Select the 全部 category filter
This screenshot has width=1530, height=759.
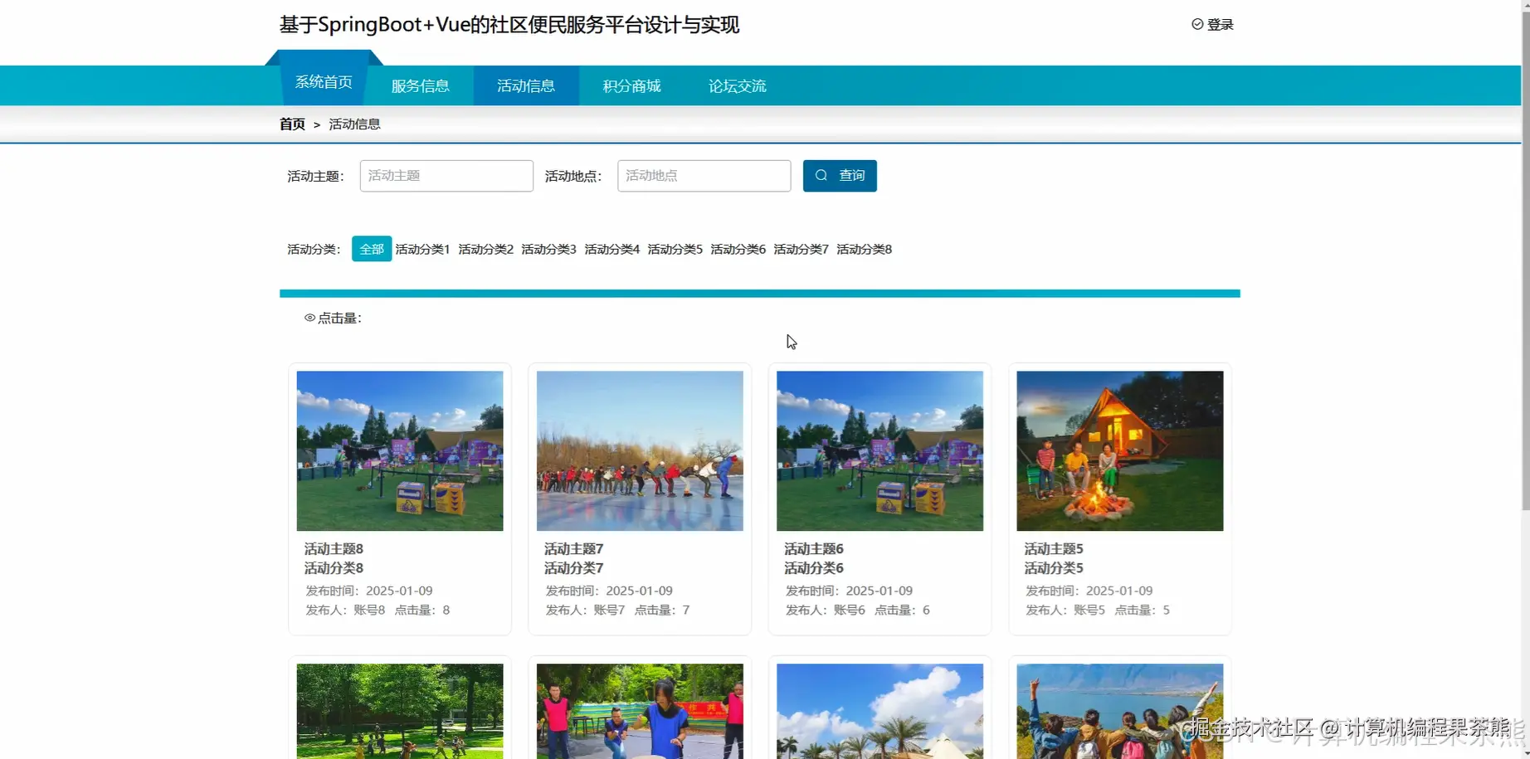point(371,248)
